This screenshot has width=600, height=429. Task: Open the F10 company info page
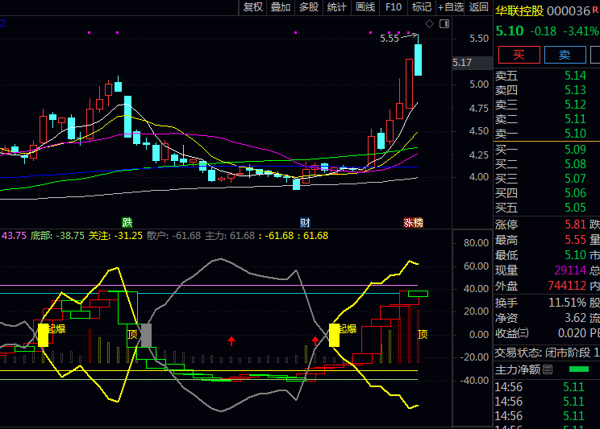[394, 7]
